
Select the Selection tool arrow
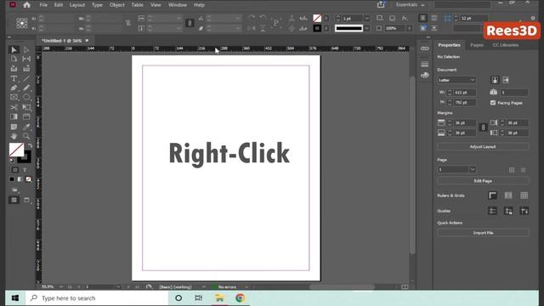click(x=14, y=50)
